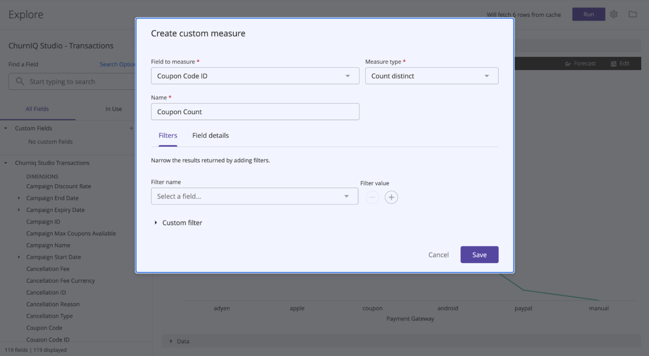This screenshot has width=649, height=356.
Task: Click the field search box
Action: tap(72, 81)
